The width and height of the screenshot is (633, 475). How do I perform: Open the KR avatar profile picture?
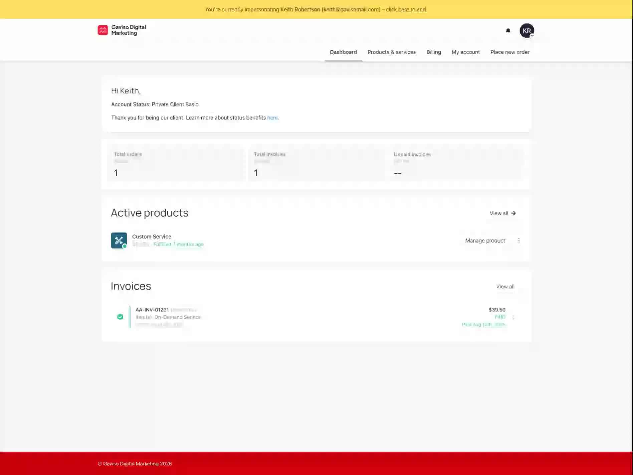pos(526,31)
